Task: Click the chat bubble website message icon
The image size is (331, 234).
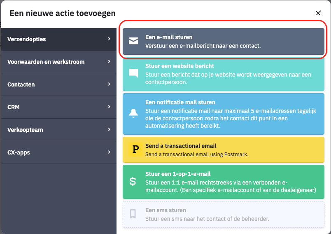Action: (x=133, y=73)
